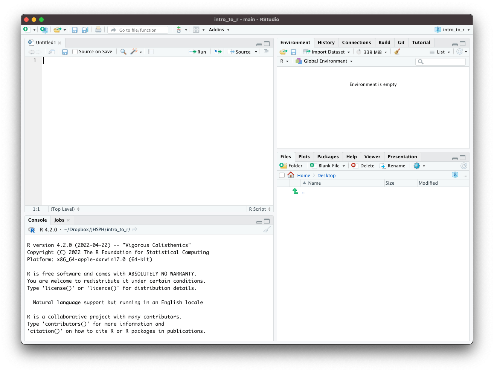Go up one directory in Files pane
Image resolution: width=494 pixels, height=372 pixels.
[x=295, y=191]
